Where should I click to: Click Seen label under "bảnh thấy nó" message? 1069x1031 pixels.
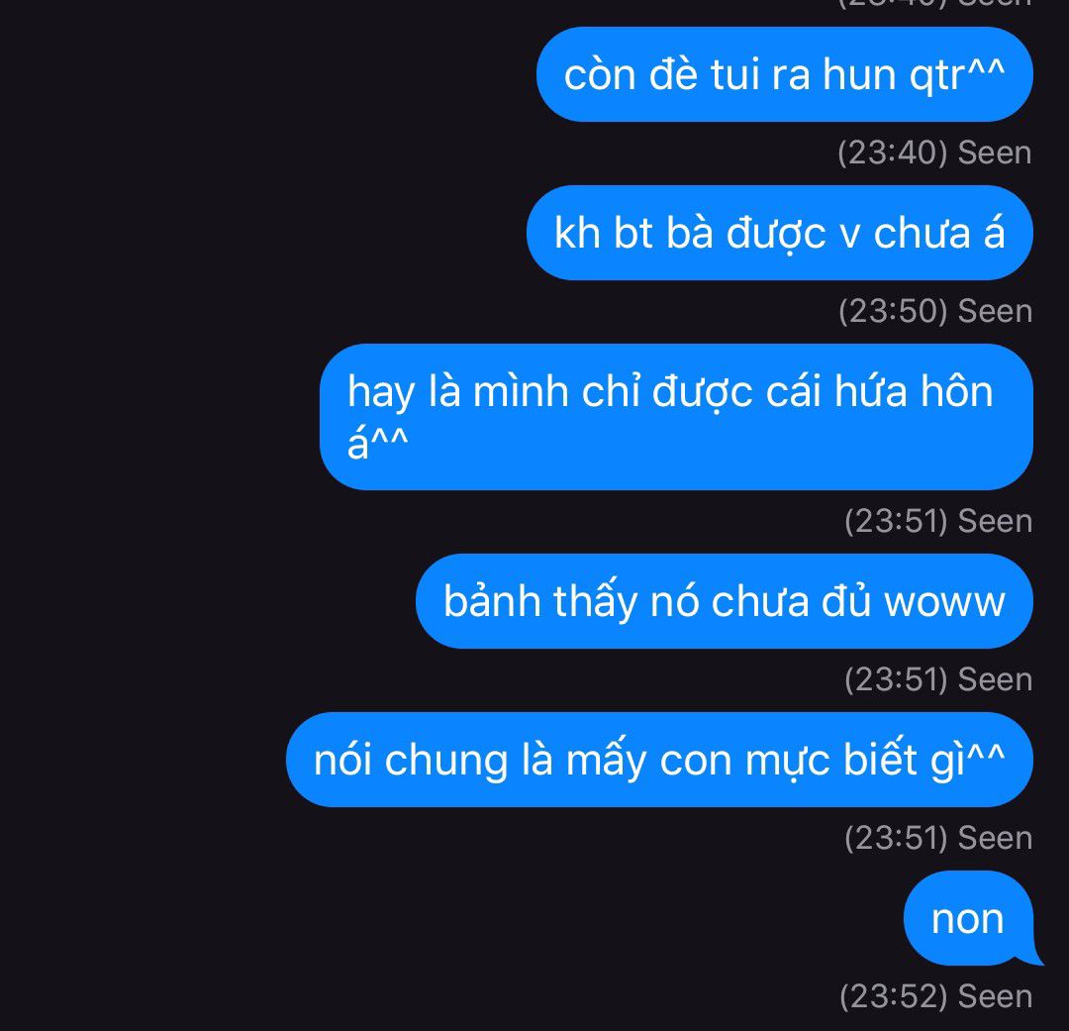click(x=995, y=679)
